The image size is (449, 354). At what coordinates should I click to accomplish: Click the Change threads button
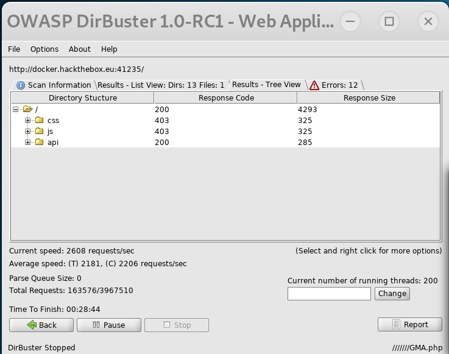pyautogui.click(x=392, y=294)
